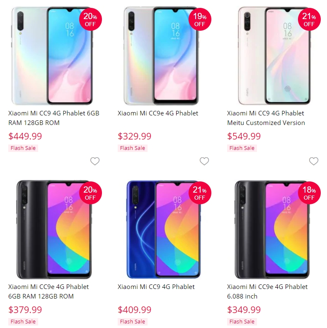The image size is (327, 328).
Task: Click the 21% OFF badge on the Meitu Customized Version
Action: (309, 19)
